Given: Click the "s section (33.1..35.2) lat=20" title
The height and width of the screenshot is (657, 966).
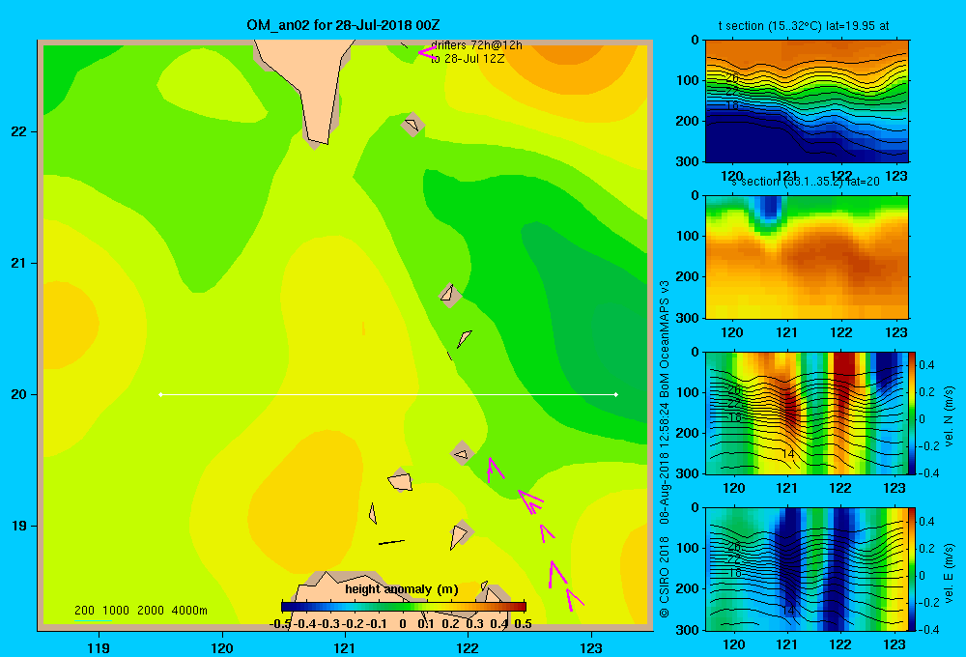Looking at the screenshot, I should [x=806, y=182].
